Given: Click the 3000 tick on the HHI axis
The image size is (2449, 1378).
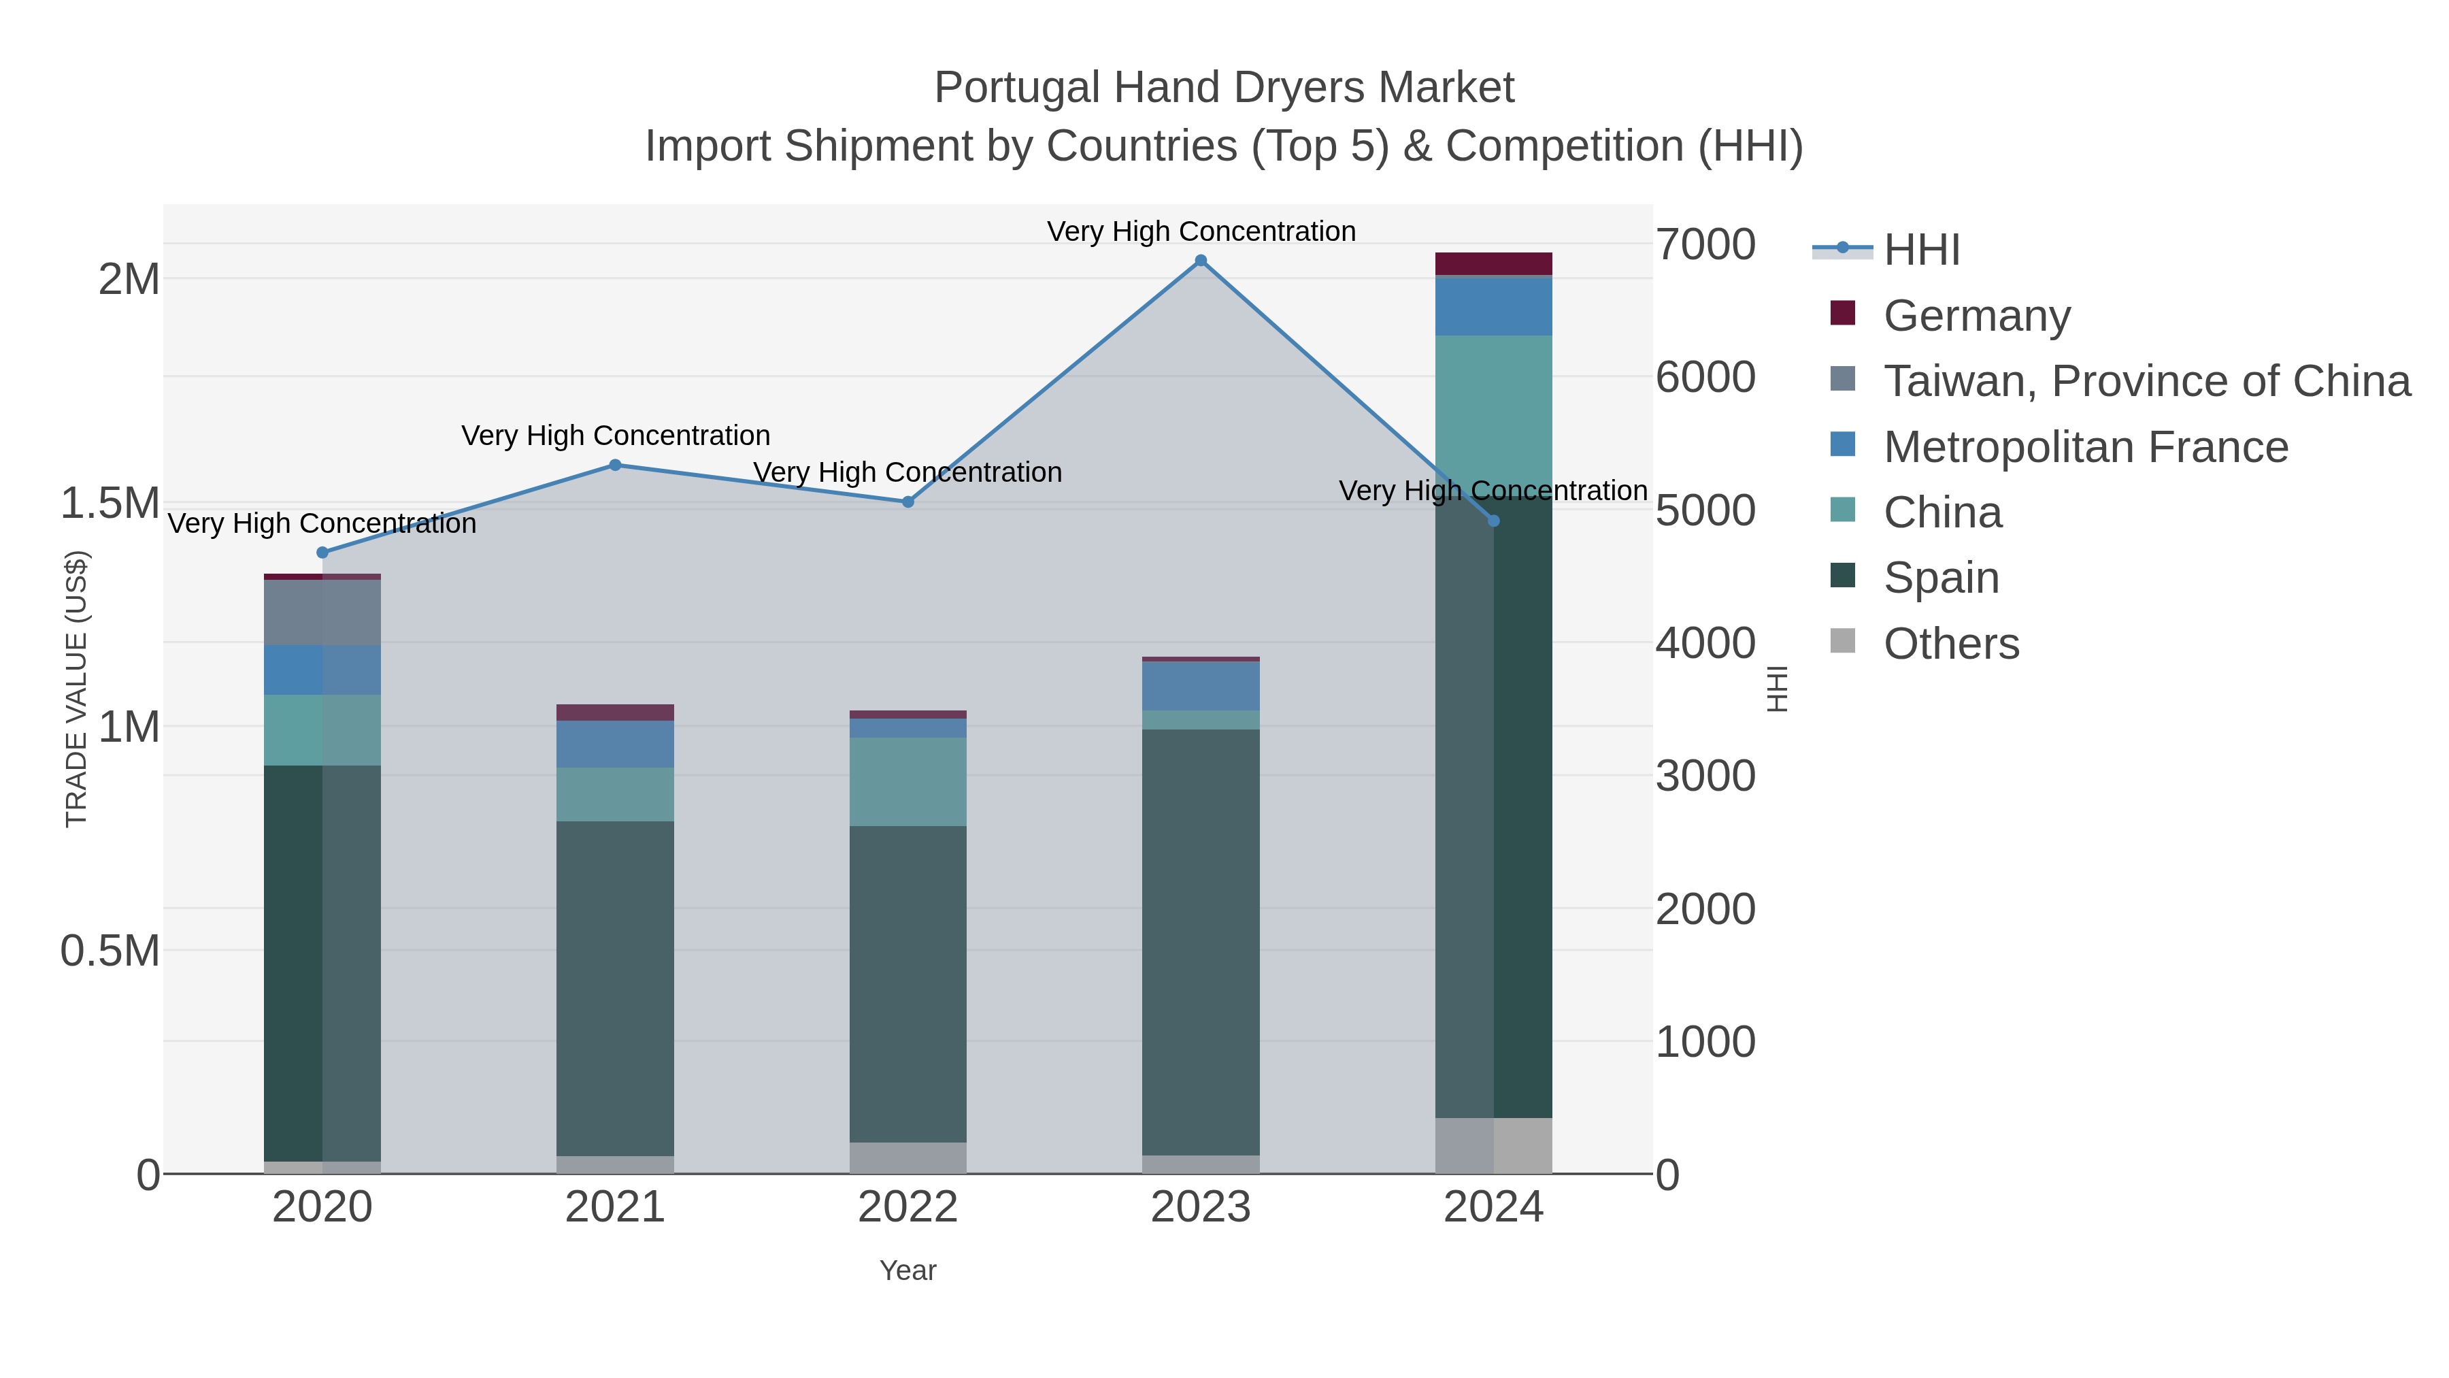Looking at the screenshot, I should [x=1705, y=776].
